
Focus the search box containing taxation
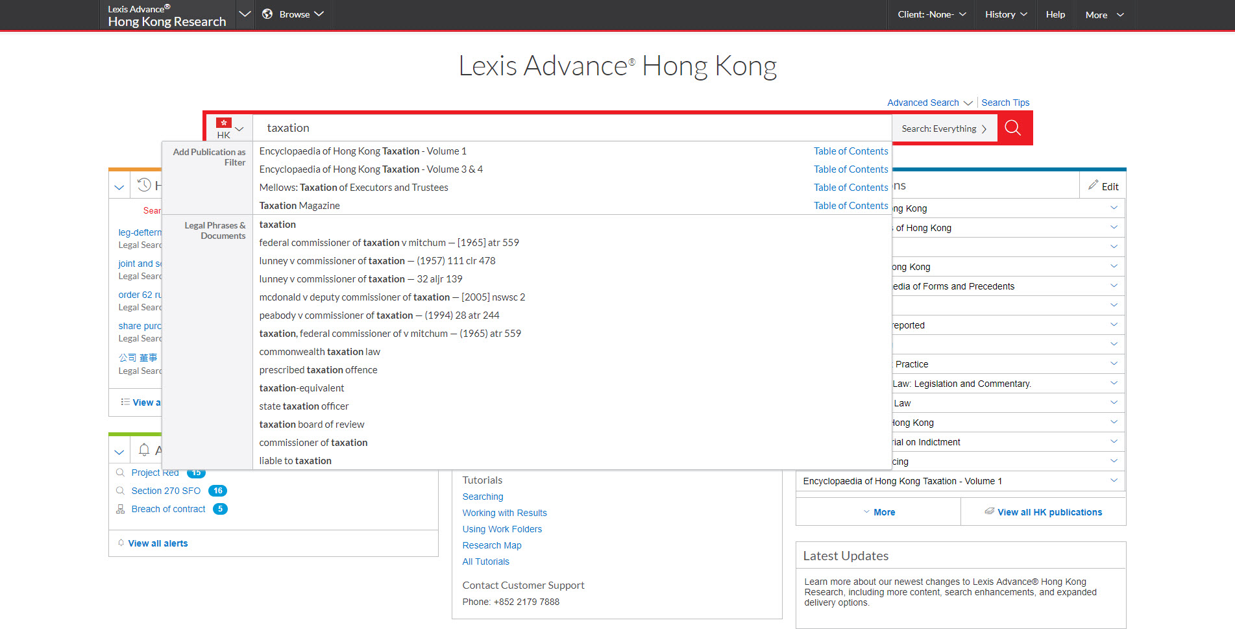[x=572, y=128]
